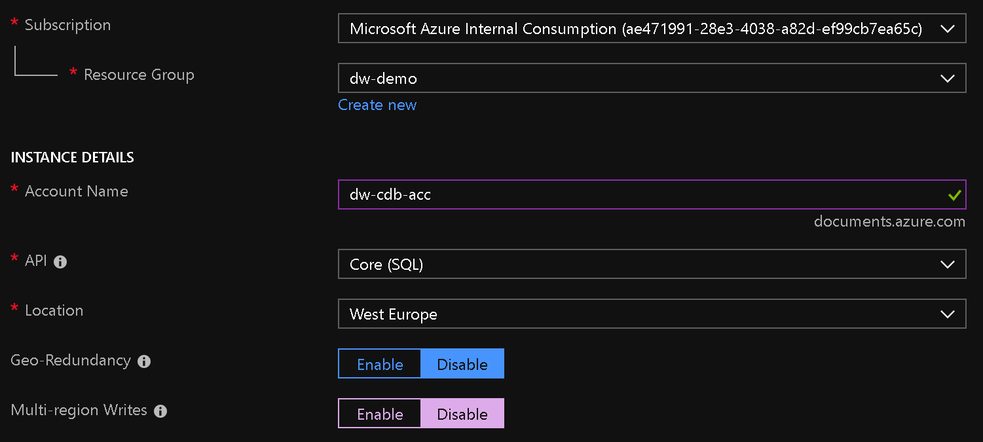983x442 pixels.
Task: Click the documents.azure.com suffix text
Action: tap(890, 221)
